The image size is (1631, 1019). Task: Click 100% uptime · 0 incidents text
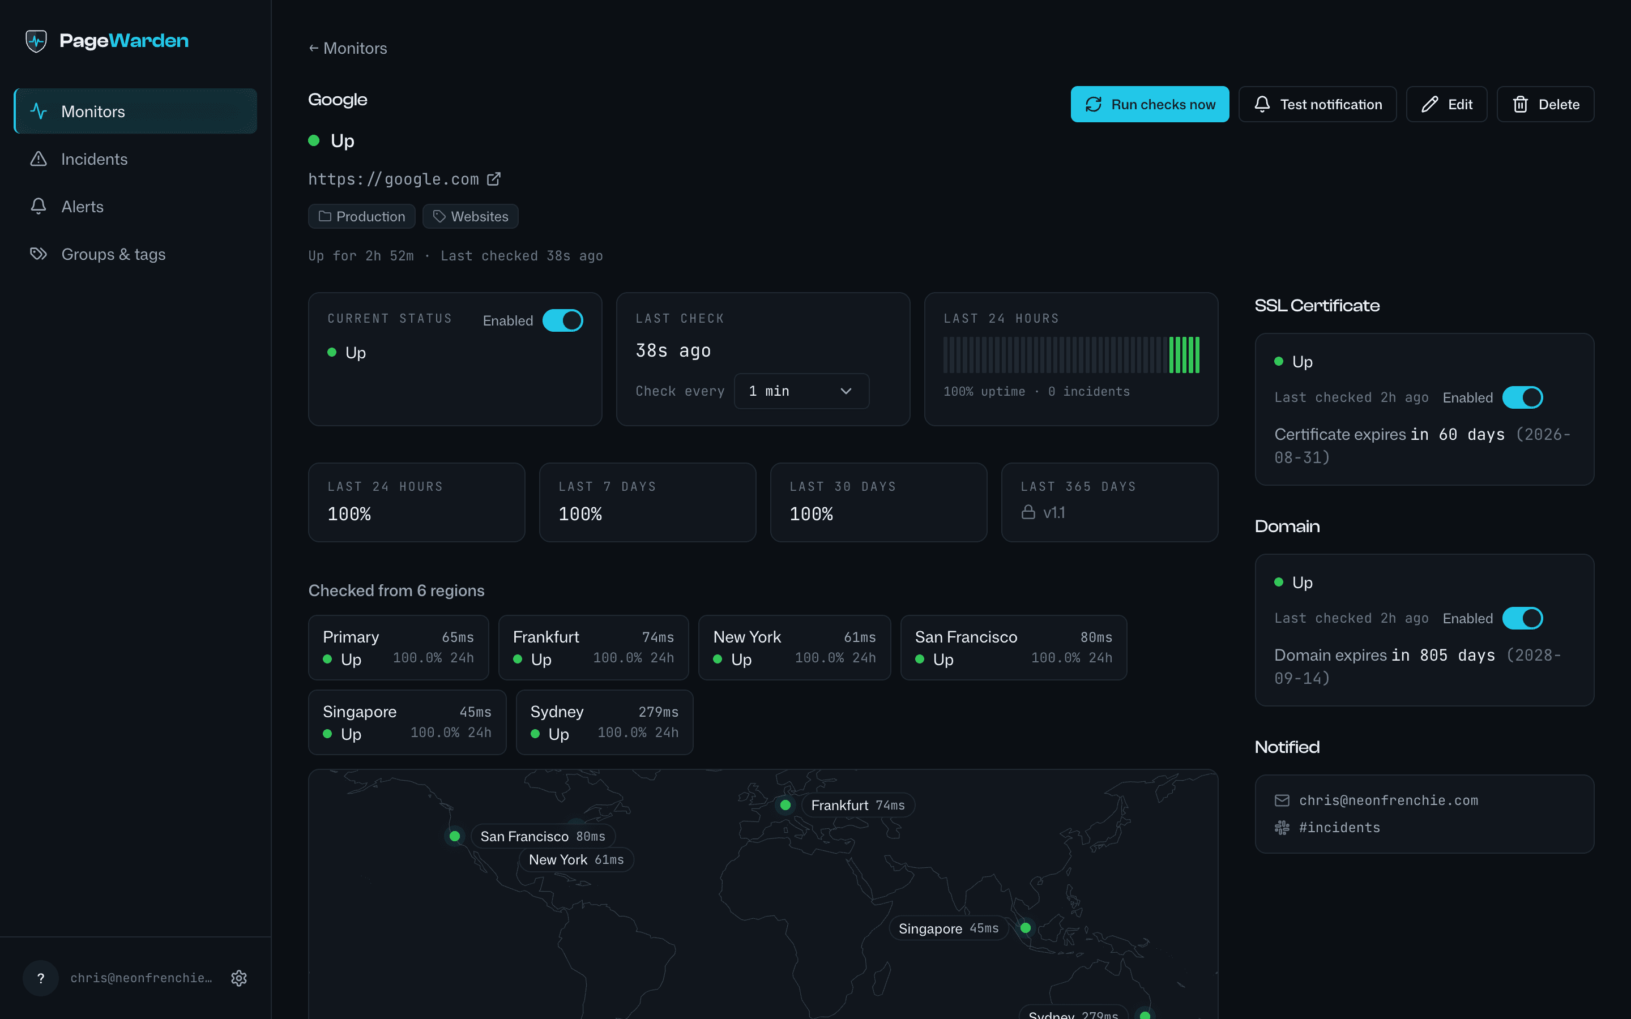[x=1036, y=392]
